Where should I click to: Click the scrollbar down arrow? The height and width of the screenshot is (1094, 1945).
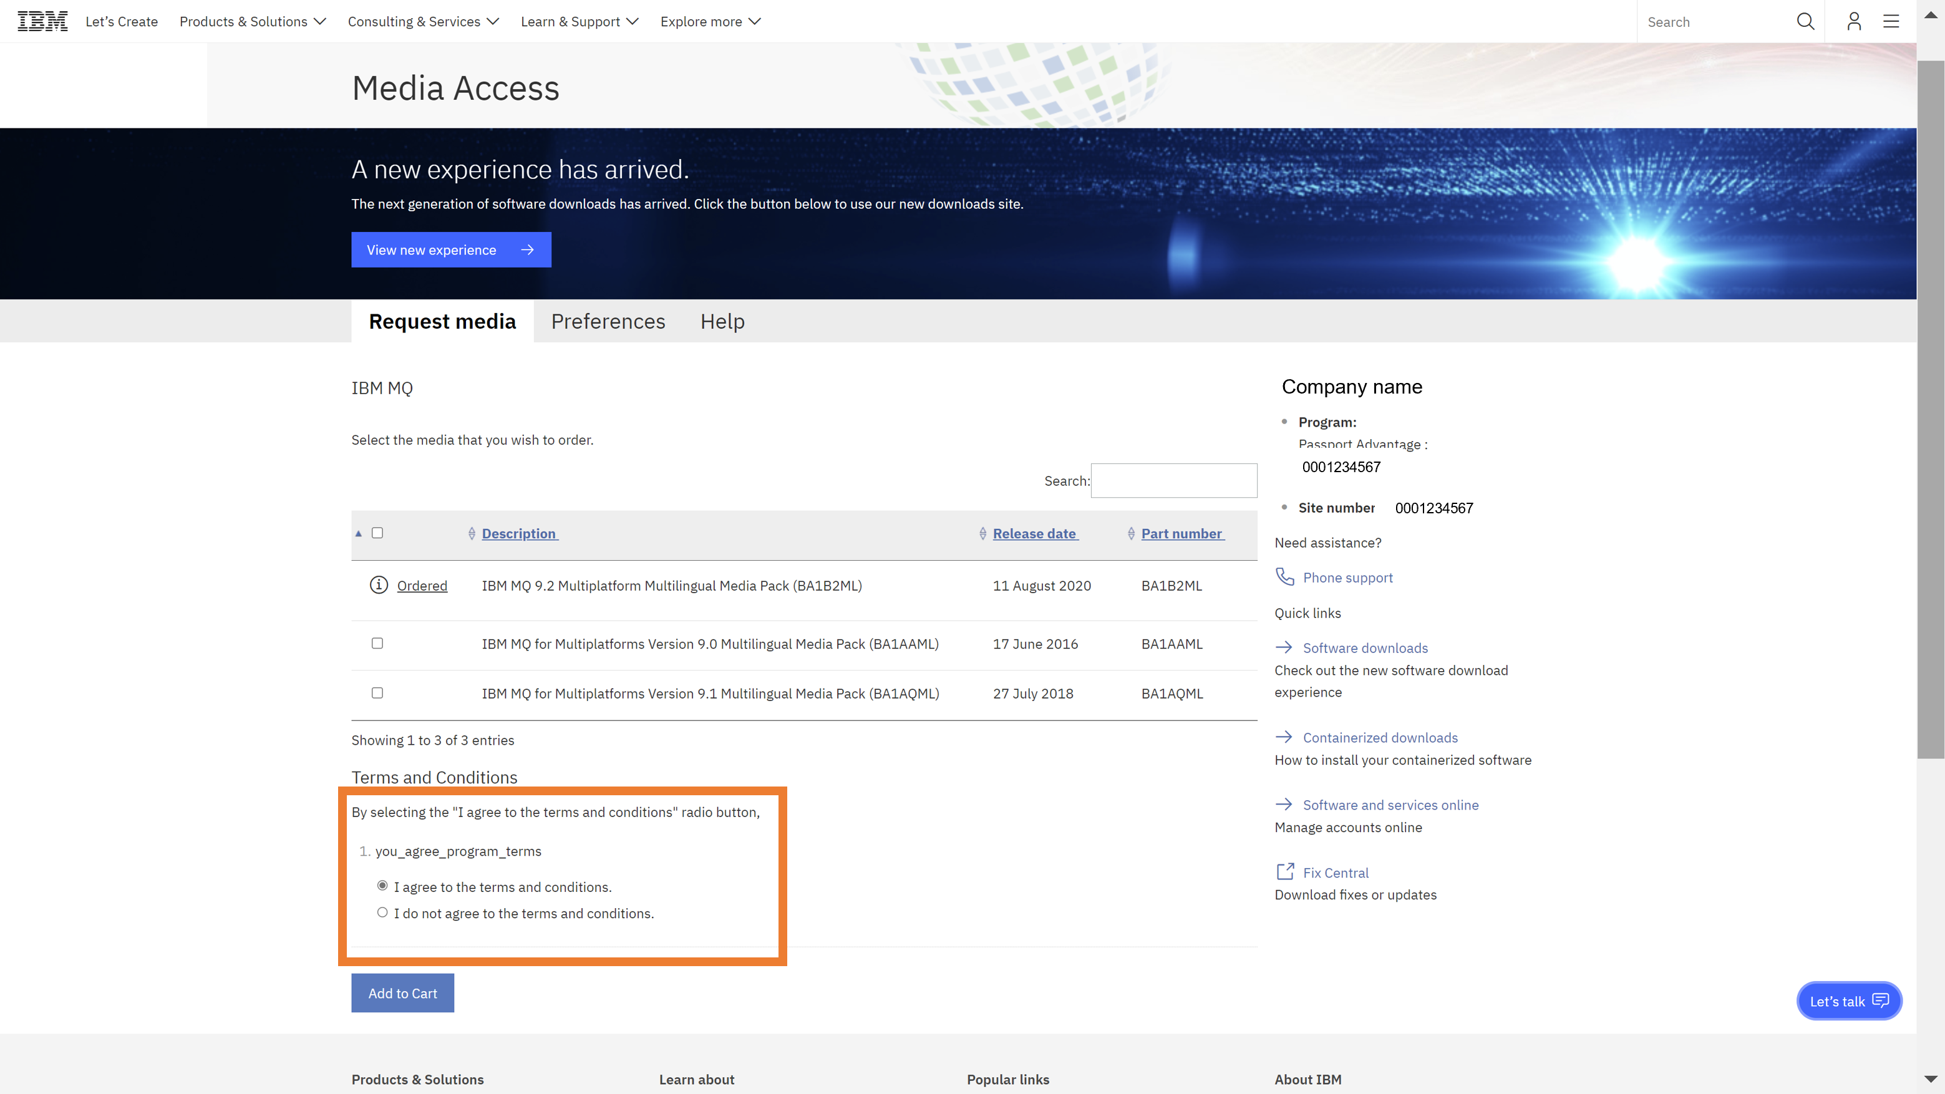[x=1931, y=1079]
